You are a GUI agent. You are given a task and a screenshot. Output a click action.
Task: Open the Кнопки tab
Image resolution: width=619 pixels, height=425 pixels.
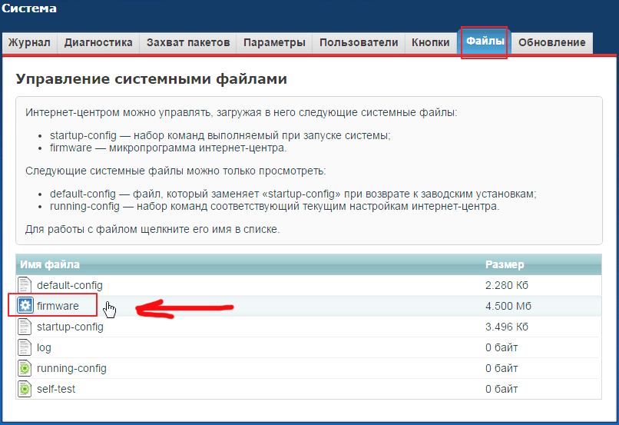point(431,43)
